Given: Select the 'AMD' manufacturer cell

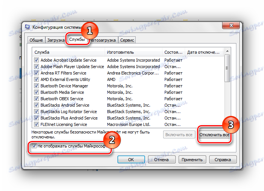Looking at the screenshot, I should point(111,79).
